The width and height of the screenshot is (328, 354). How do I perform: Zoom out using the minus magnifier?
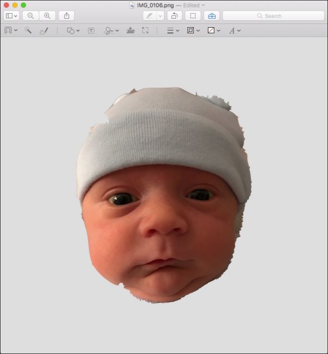tap(30, 16)
